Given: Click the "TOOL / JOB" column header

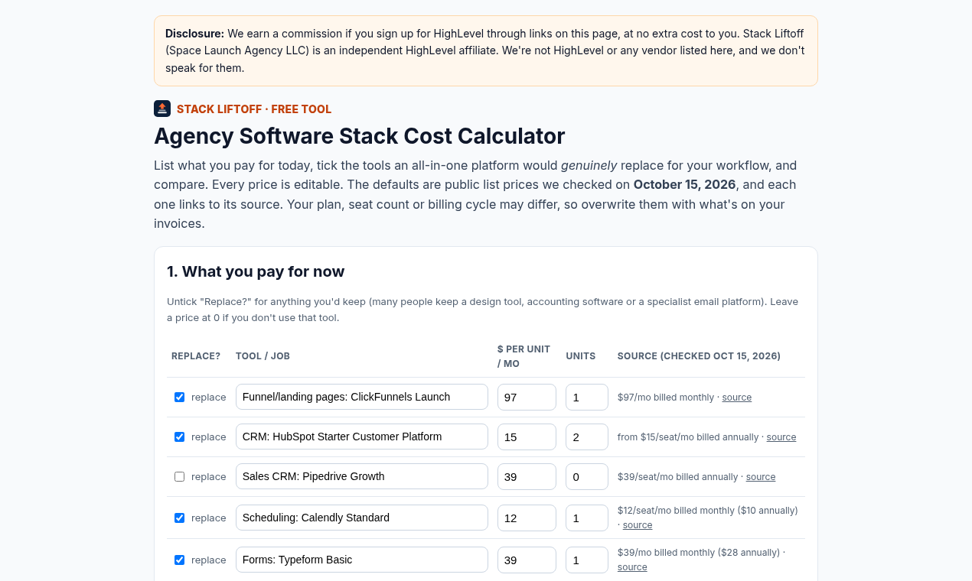Looking at the screenshot, I should (263, 356).
